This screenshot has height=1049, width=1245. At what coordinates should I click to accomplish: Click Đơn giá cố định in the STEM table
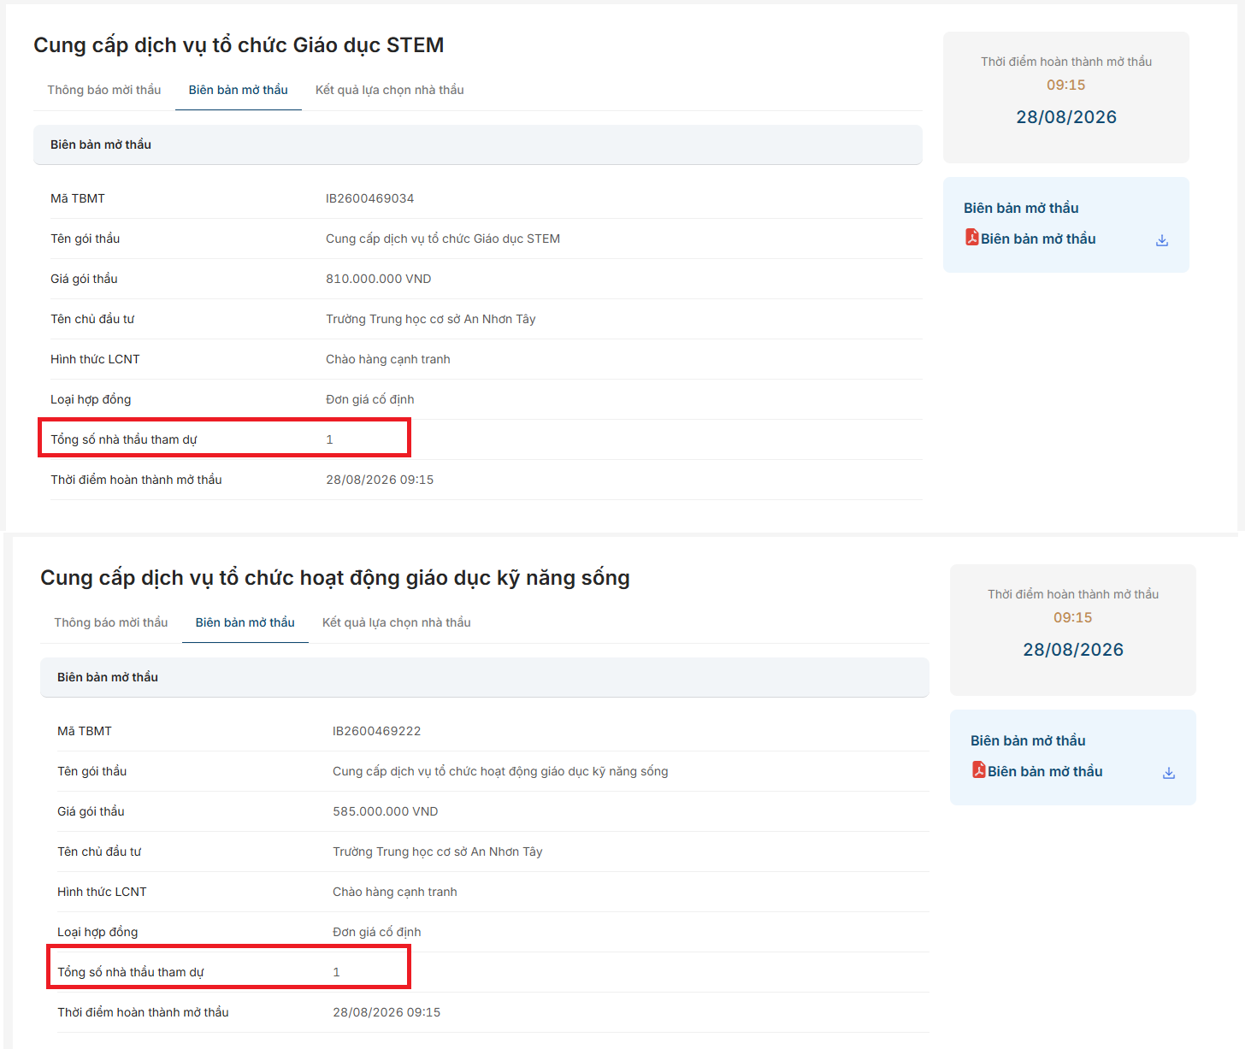coord(370,399)
